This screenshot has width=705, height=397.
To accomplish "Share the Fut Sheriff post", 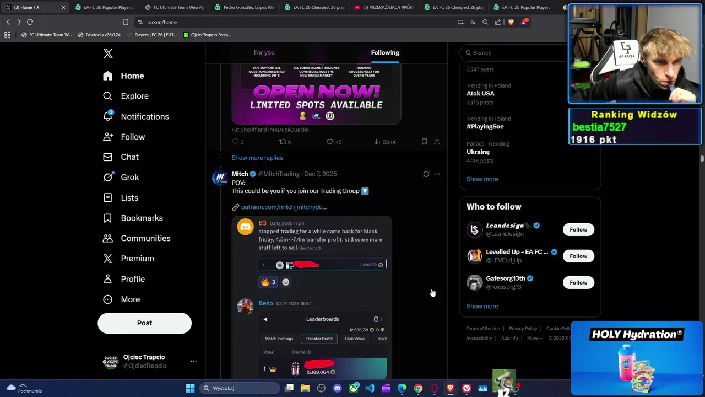I will (x=437, y=142).
